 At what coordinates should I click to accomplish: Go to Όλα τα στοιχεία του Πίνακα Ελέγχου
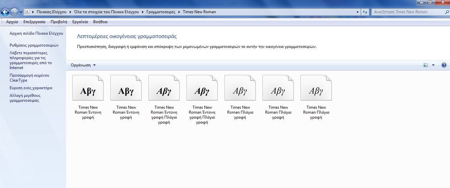coord(107,12)
